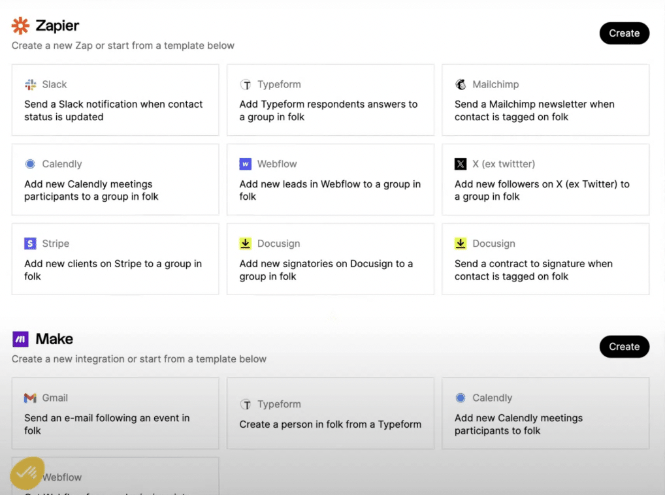The image size is (665, 495).
Task: Click the Make heading text
Action: pos(54,339)
